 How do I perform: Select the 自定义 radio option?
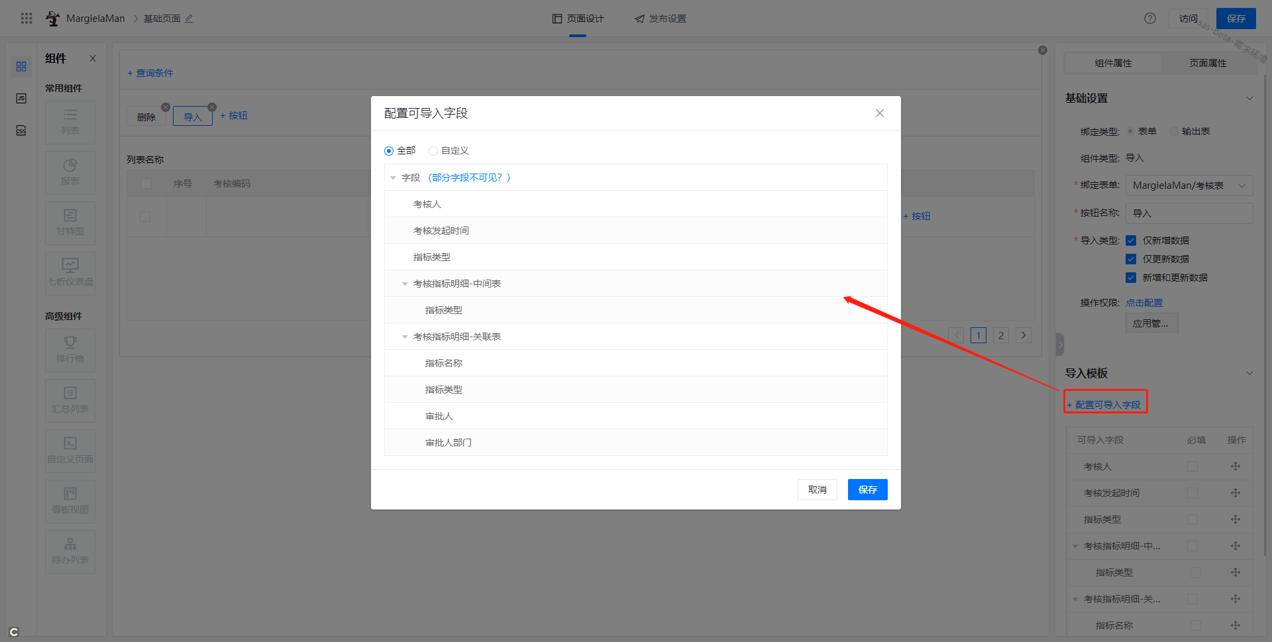click(433, 151)
